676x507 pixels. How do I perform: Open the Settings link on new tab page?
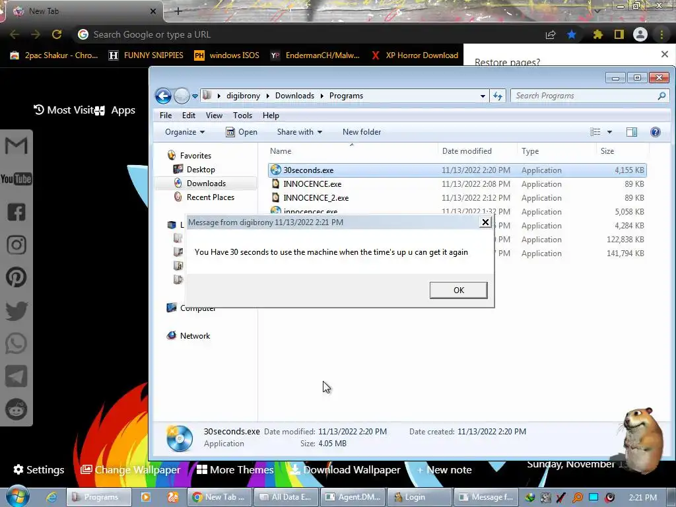39,469
